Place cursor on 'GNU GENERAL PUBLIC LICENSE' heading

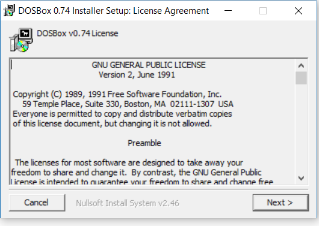click(149, 65)
